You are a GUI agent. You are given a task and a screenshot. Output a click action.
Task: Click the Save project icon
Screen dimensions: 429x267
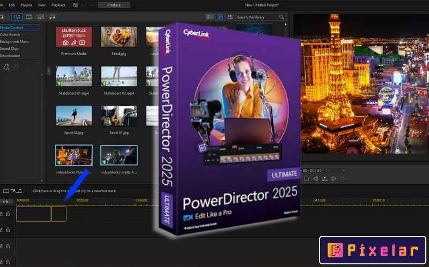75,5
